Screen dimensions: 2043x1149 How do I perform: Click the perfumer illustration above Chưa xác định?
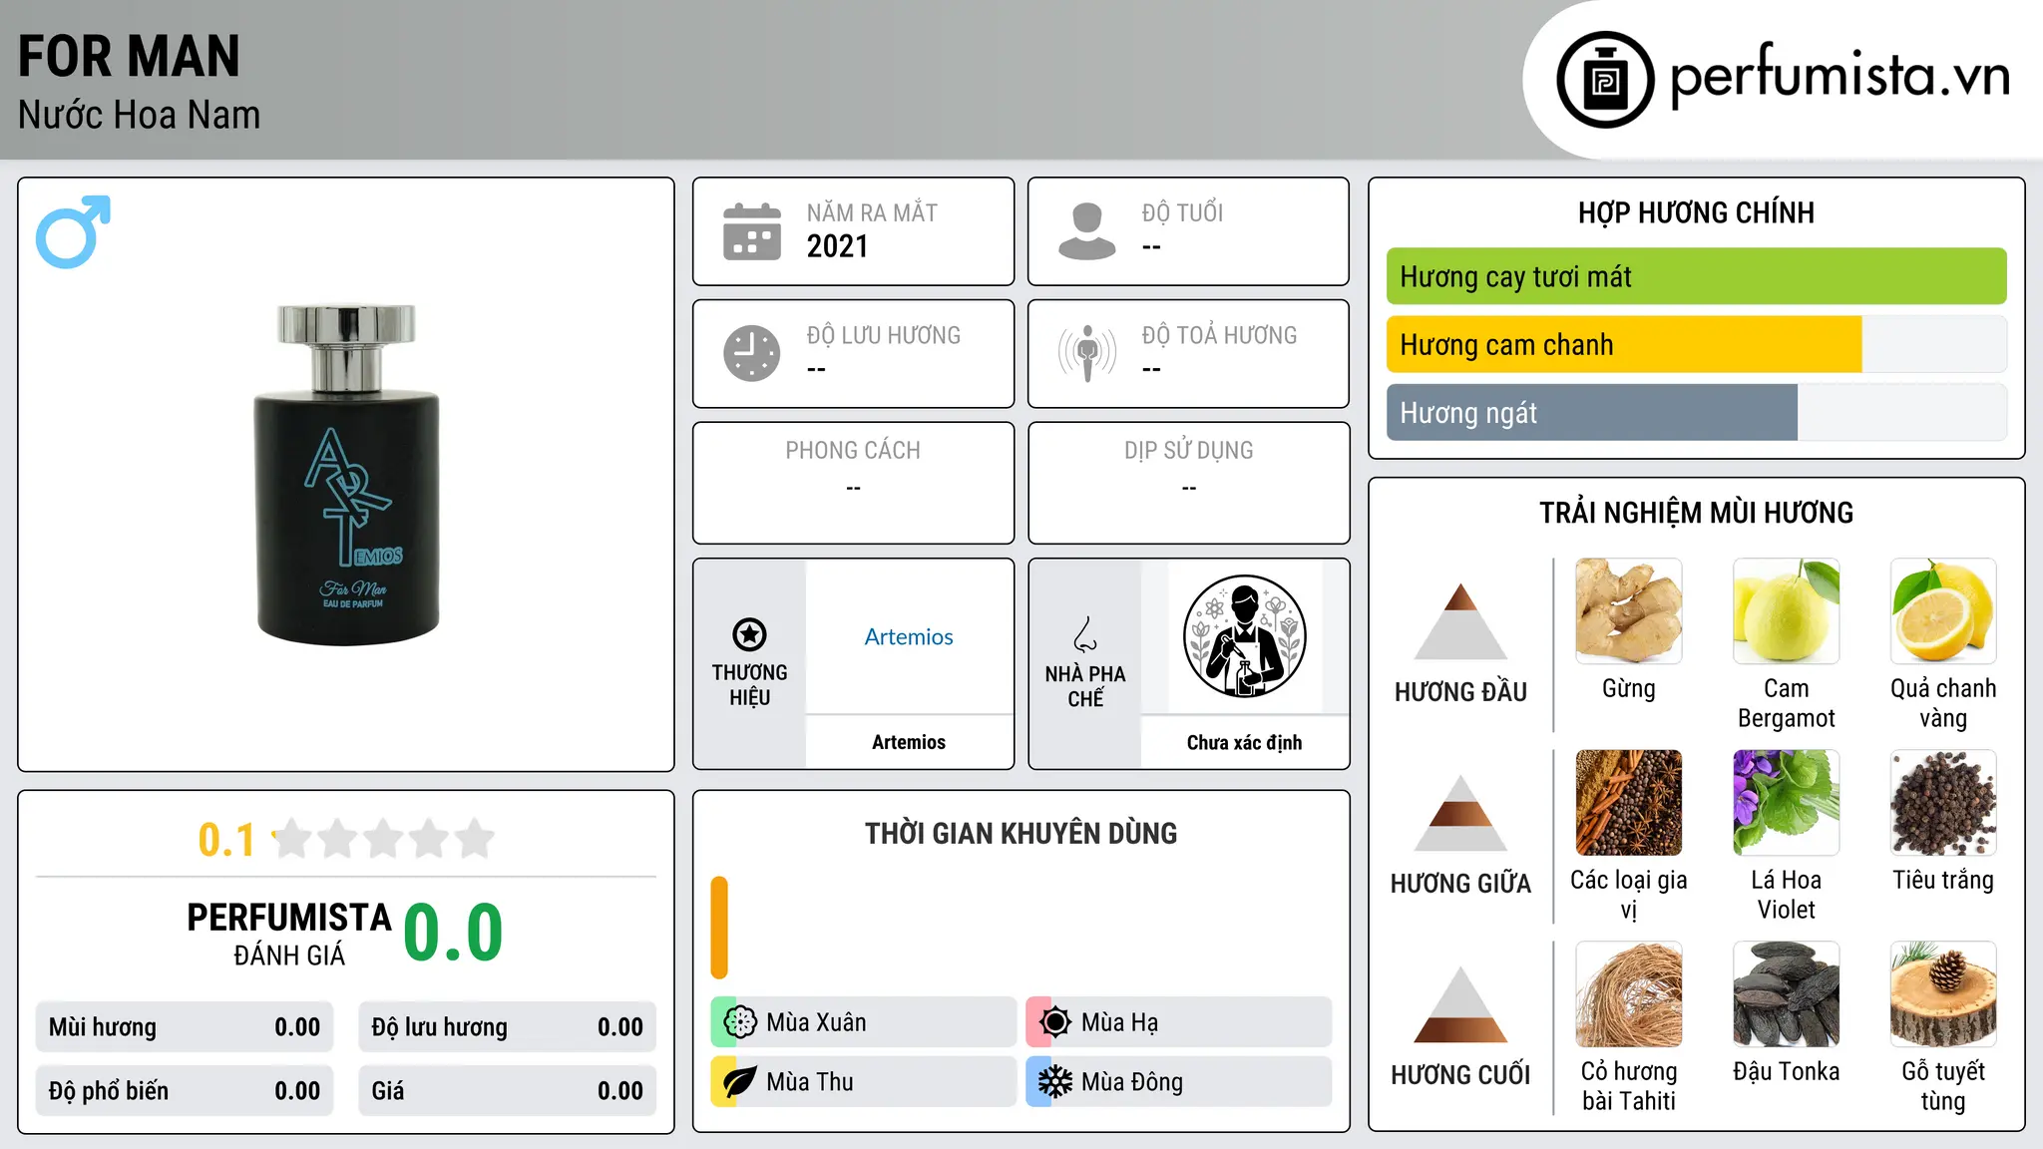(x=1244, y=636)
